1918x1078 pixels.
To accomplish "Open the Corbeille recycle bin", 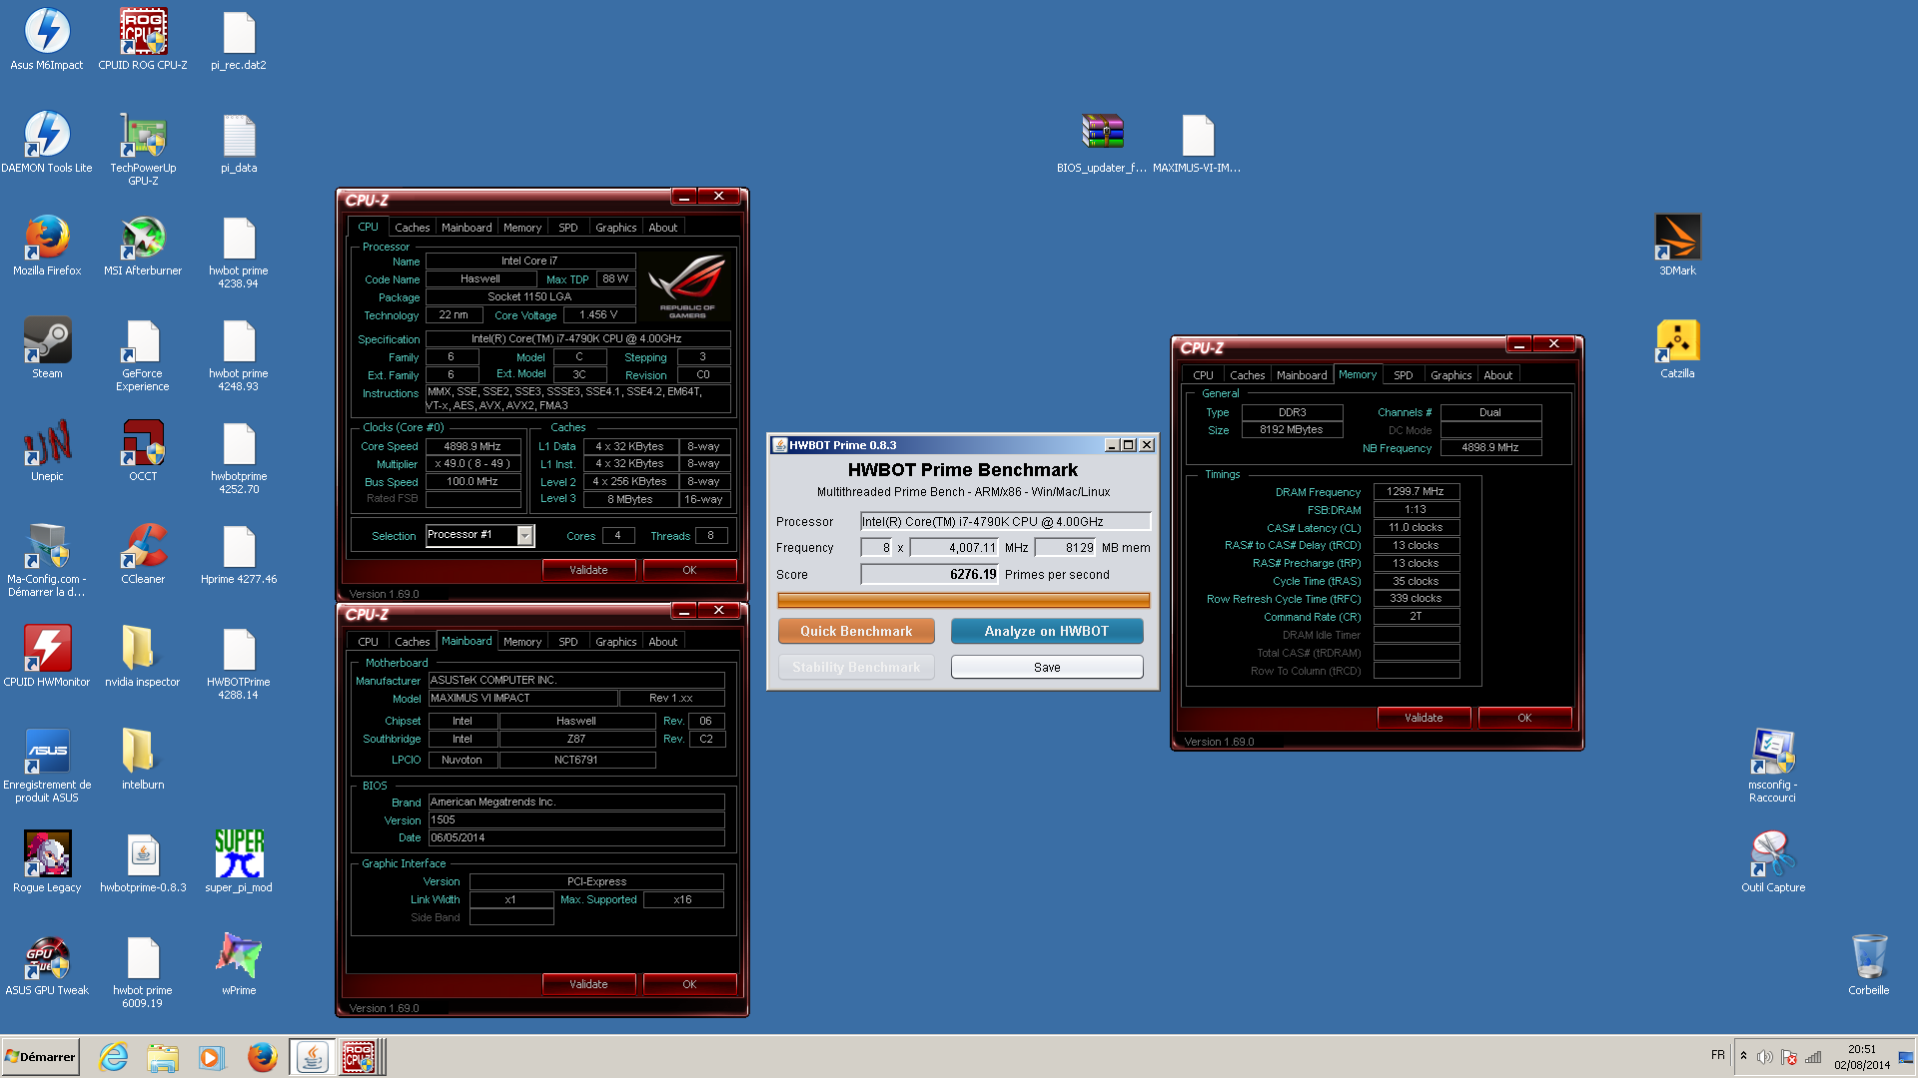I will tap(1869, 965).
